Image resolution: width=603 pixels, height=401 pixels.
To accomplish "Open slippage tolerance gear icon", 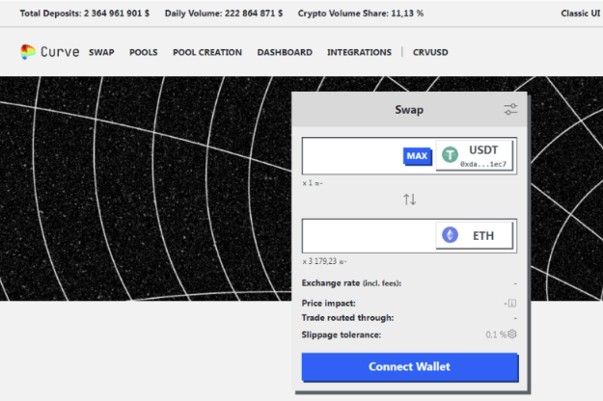I will 512,334.
